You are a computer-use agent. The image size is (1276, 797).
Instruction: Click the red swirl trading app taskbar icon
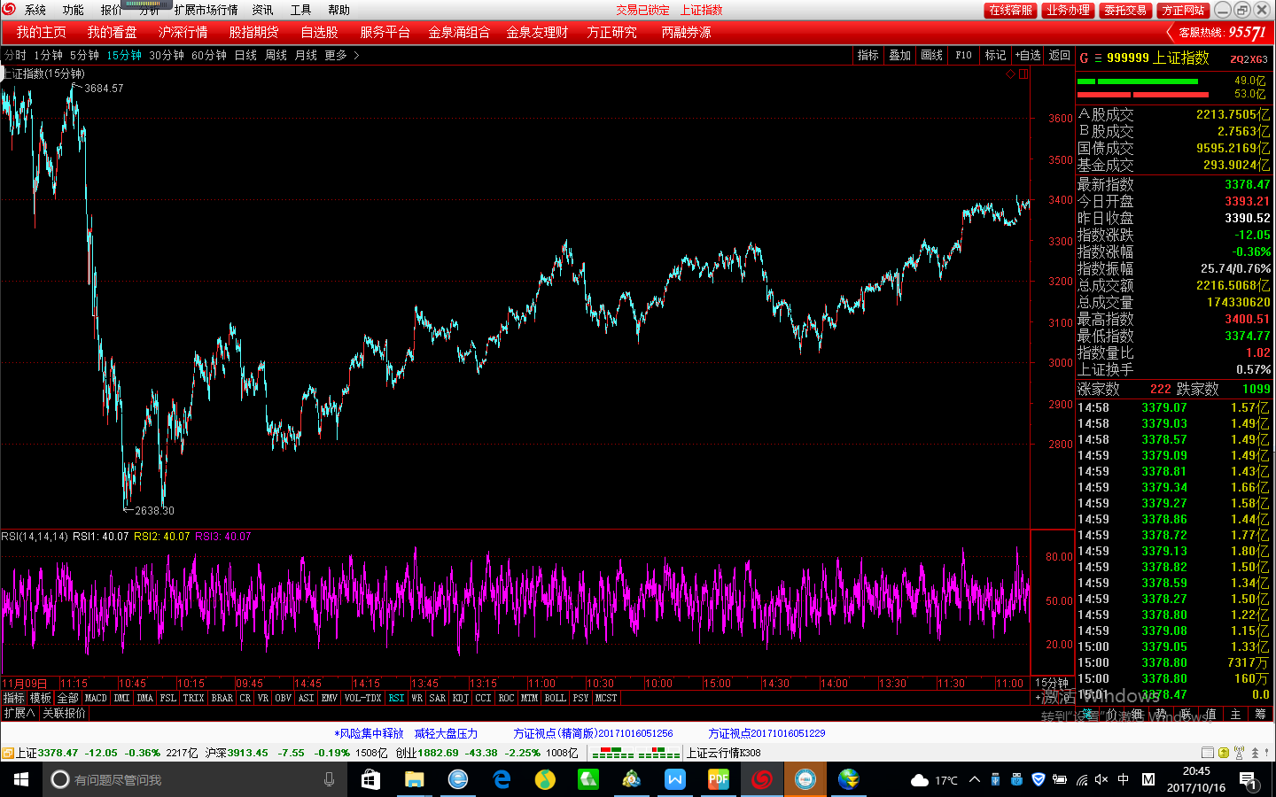762,779
